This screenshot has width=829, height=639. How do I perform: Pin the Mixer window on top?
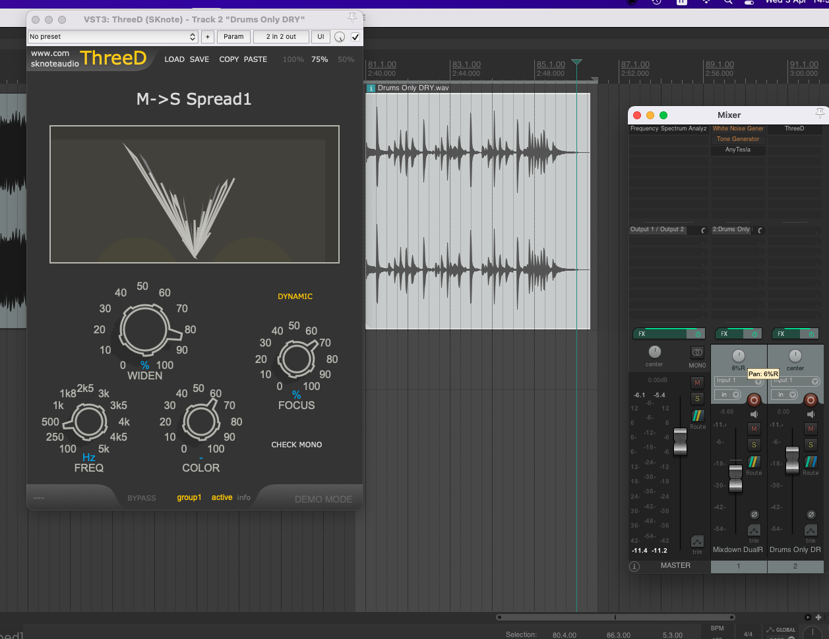pos(820,113)
